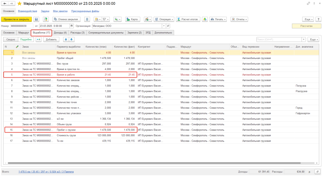Click the post document icon next to save
323x176 pixels.
[45, 19]
